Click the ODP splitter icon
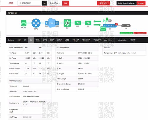148x120 pixels. click(88, 23)
